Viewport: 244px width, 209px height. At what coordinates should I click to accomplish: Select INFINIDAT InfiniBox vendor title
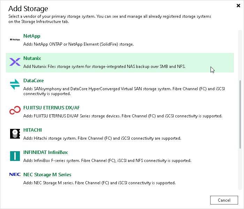(45, 152)
